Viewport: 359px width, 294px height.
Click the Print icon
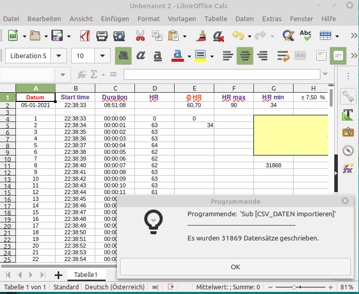tap(102, 36)
